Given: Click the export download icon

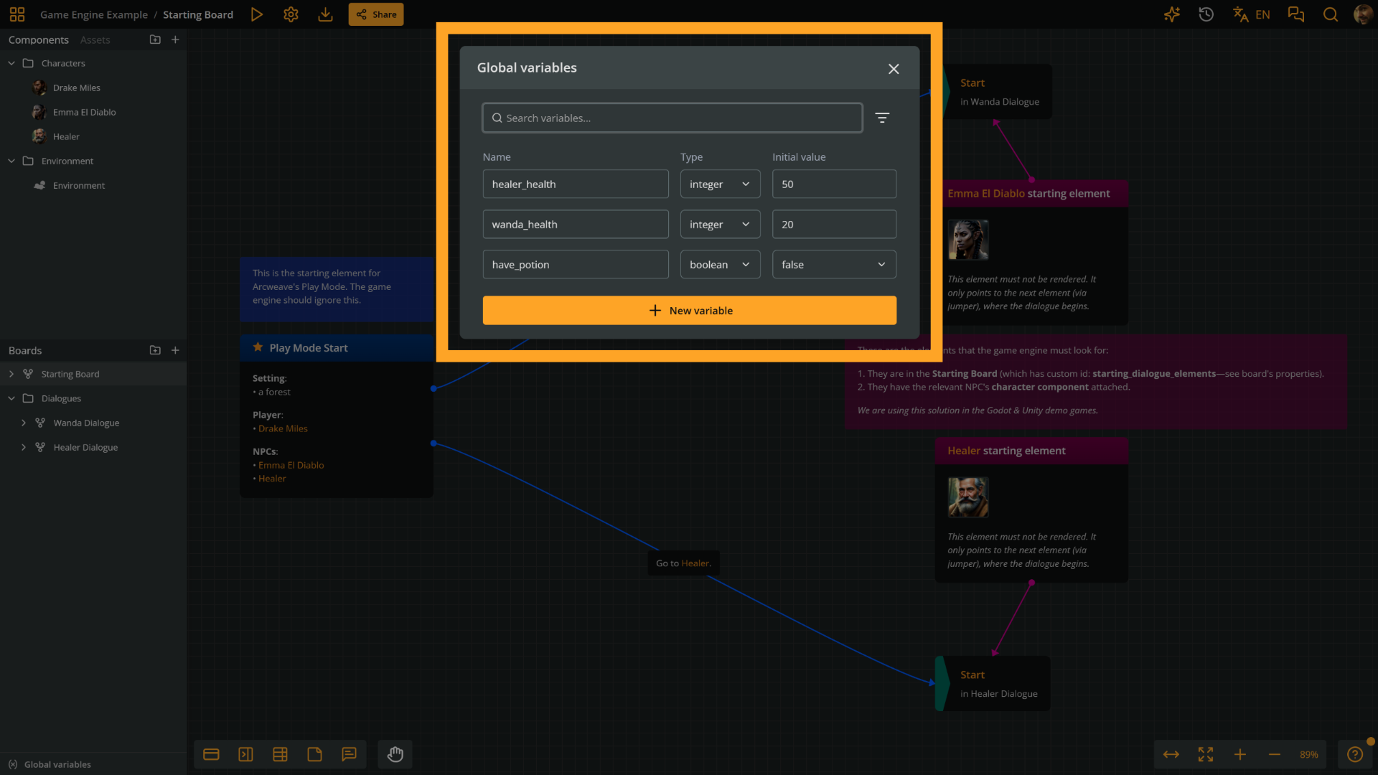Looking at the screenshot, I should 325,14.
